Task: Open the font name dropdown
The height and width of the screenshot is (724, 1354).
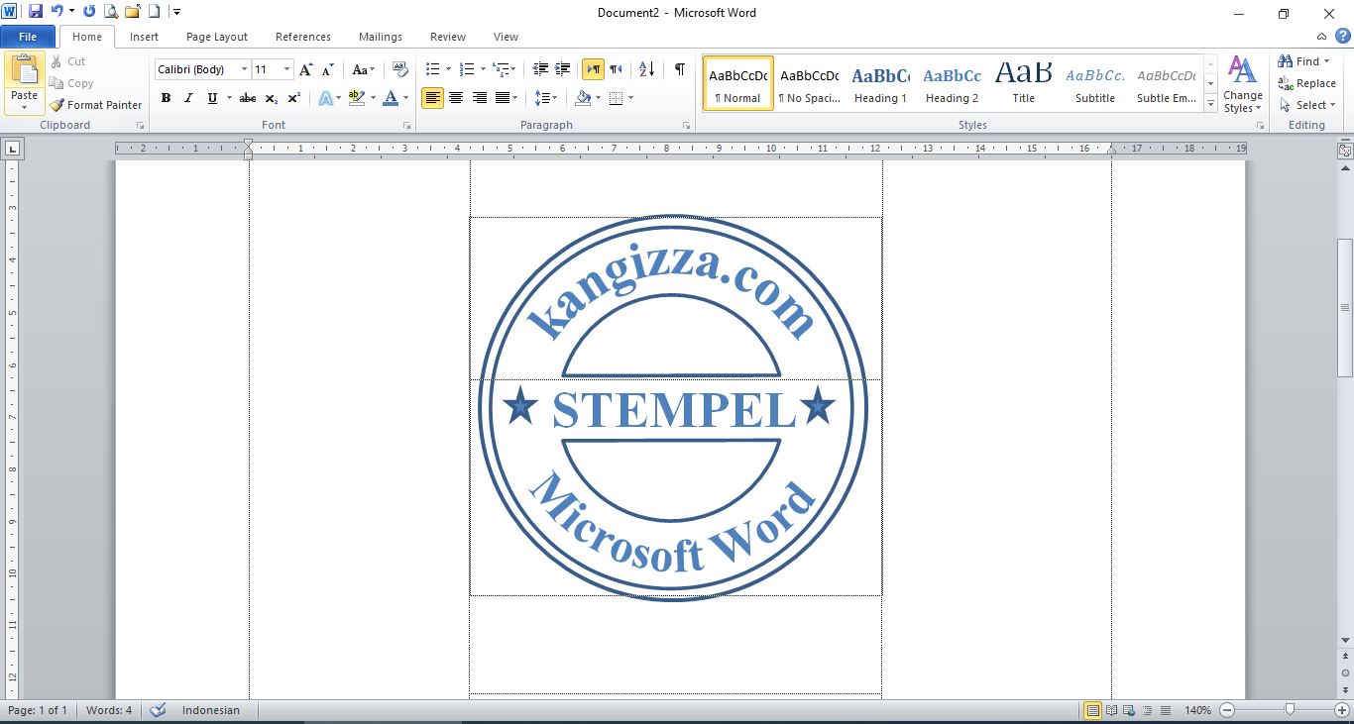Action: tap(244, 69)
